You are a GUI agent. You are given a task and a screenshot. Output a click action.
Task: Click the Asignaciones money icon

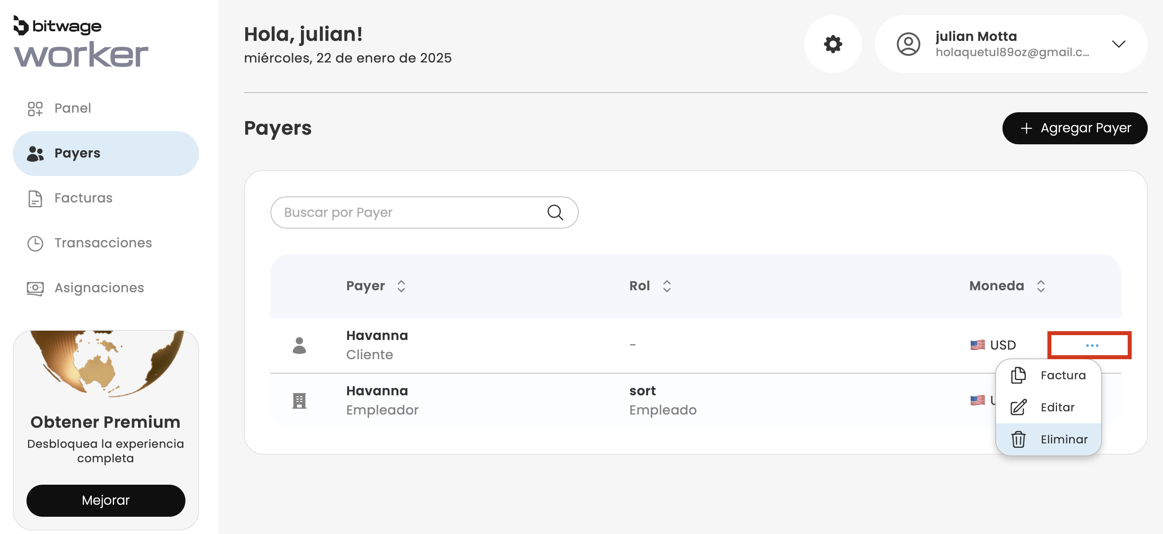point(35,288)
